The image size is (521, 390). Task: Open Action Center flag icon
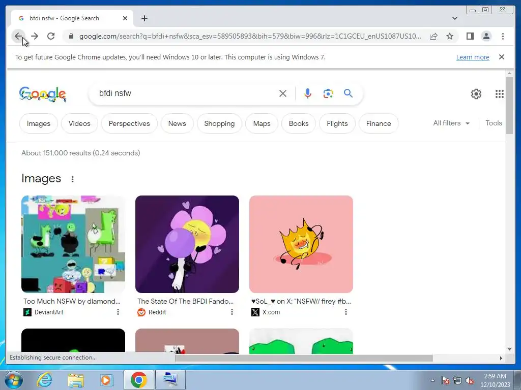445,381
